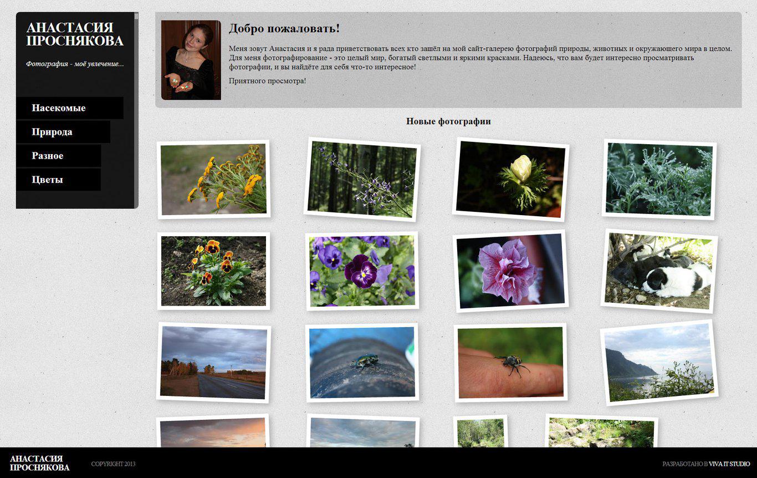Open the orange pansies in soil photo
The height and width of the screenshot is (478, 757).
pos(213,271)
